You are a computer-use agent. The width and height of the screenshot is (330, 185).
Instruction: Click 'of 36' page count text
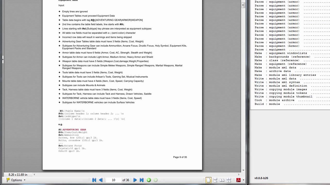(126, 180)
